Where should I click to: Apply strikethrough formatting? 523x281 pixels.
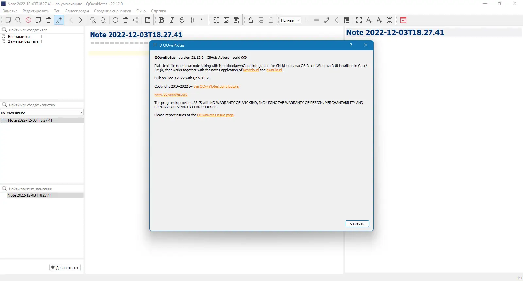182,20
